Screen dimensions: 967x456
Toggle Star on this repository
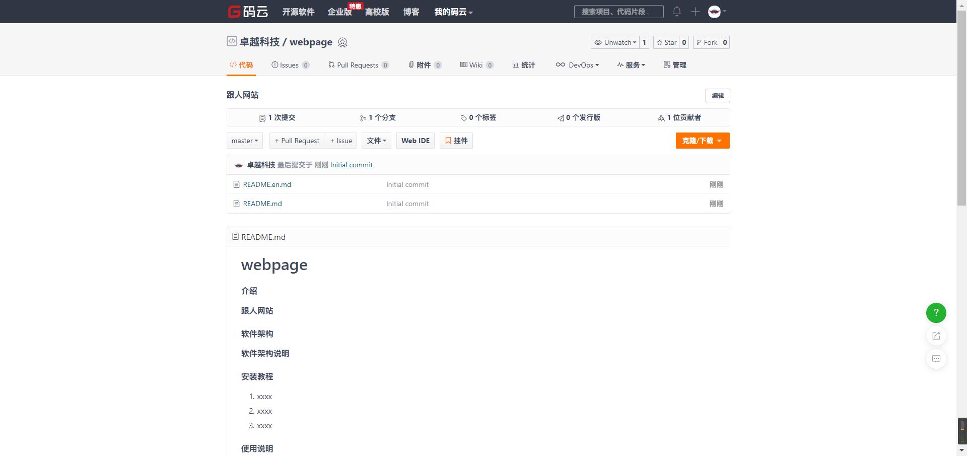(x=667, y=42)
